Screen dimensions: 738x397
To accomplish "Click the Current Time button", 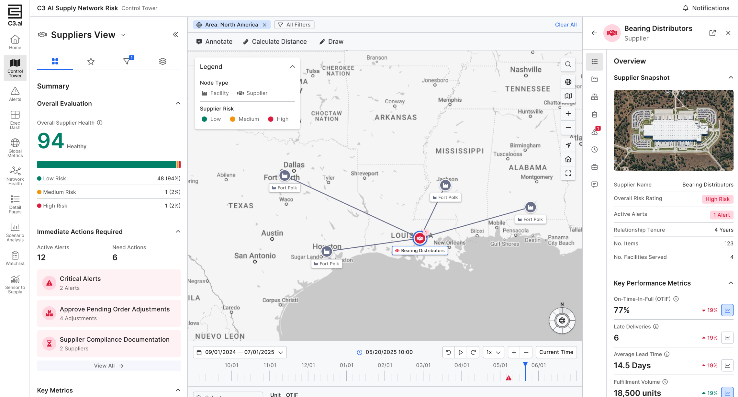I will pyautogui.click(x=556, y=352).
